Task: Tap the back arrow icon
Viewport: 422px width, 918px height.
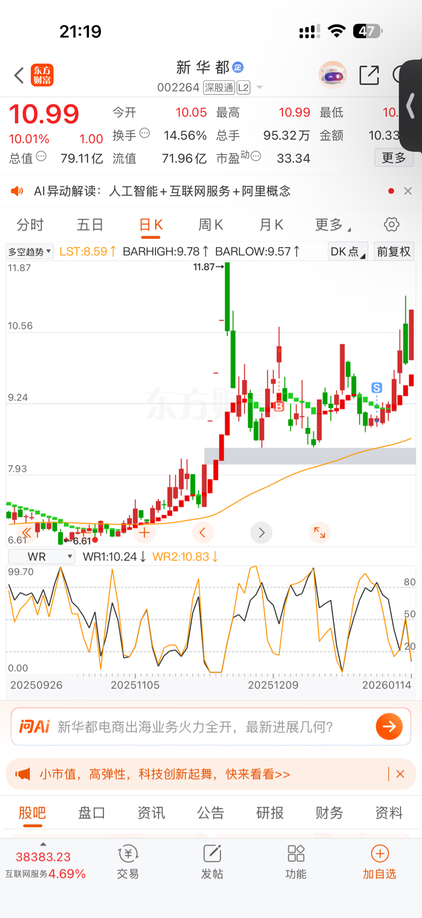Action: point(19,75)
